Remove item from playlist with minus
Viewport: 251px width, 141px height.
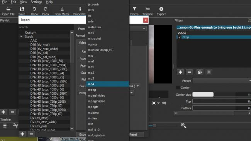[x=12, y=112]
